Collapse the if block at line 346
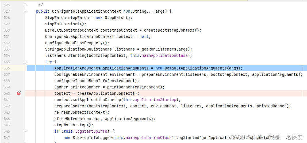The width and height of the screenshot is (307, 143). click(x=25, y=132)
